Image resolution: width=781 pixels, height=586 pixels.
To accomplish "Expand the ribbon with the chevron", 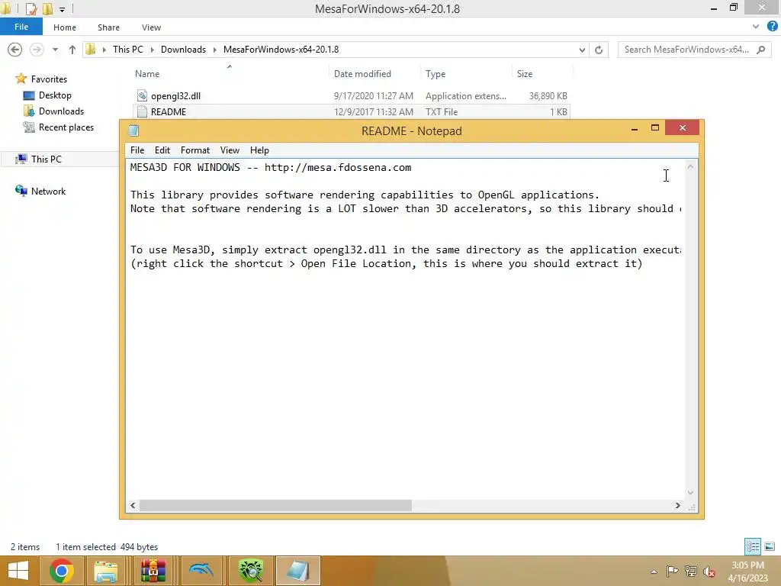I will 756,27.
